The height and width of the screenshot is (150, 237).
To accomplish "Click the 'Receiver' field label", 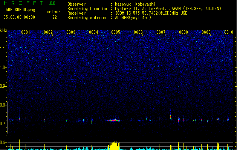I will coord(76,13).
